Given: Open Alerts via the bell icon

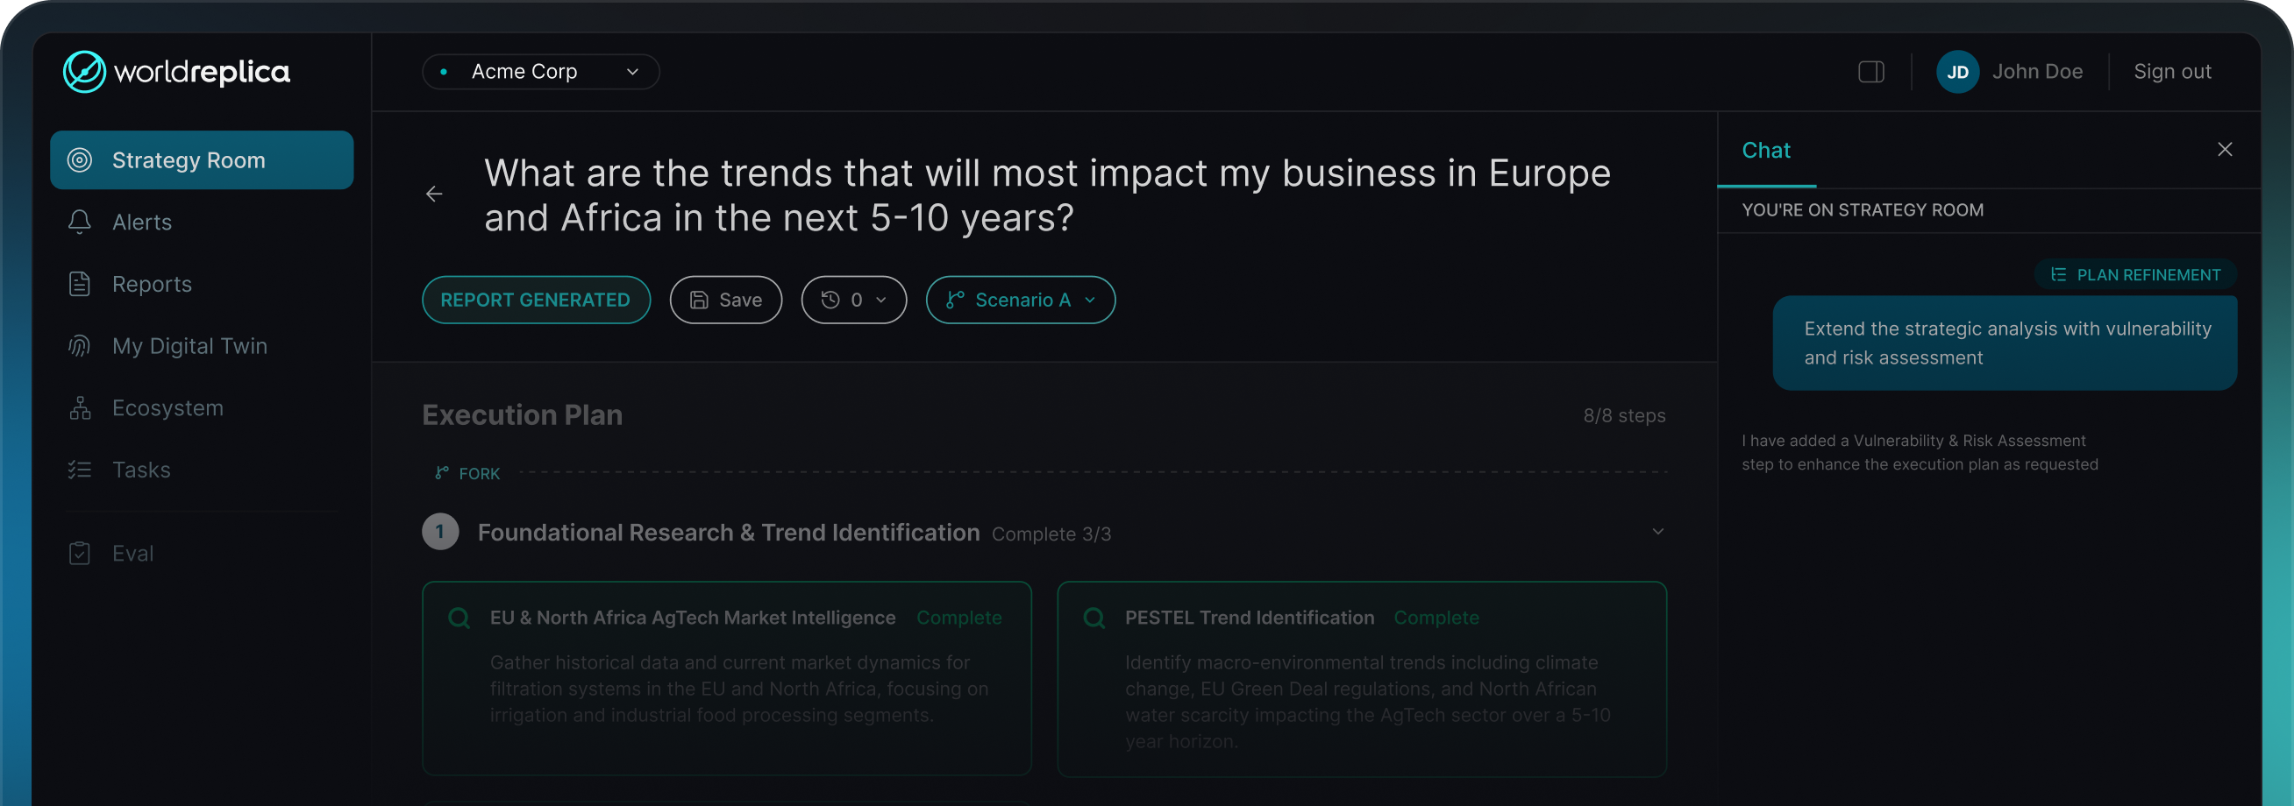Looking at the screenshot, I should [x=79, y=222].
